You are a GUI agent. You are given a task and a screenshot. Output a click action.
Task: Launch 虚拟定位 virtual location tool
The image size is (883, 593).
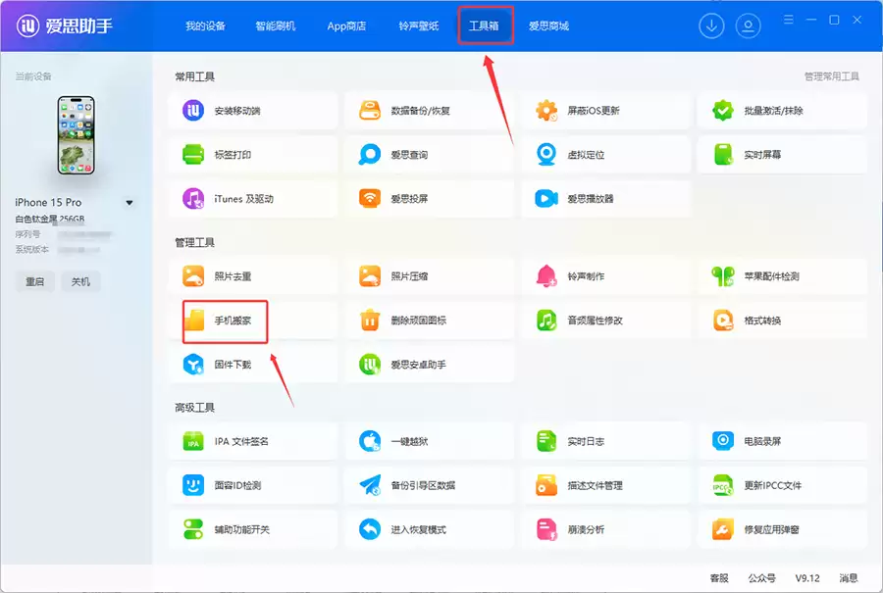click(605, 155)
